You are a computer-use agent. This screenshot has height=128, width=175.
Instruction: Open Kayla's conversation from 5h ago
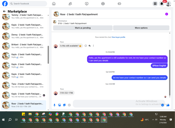point(23,95)
